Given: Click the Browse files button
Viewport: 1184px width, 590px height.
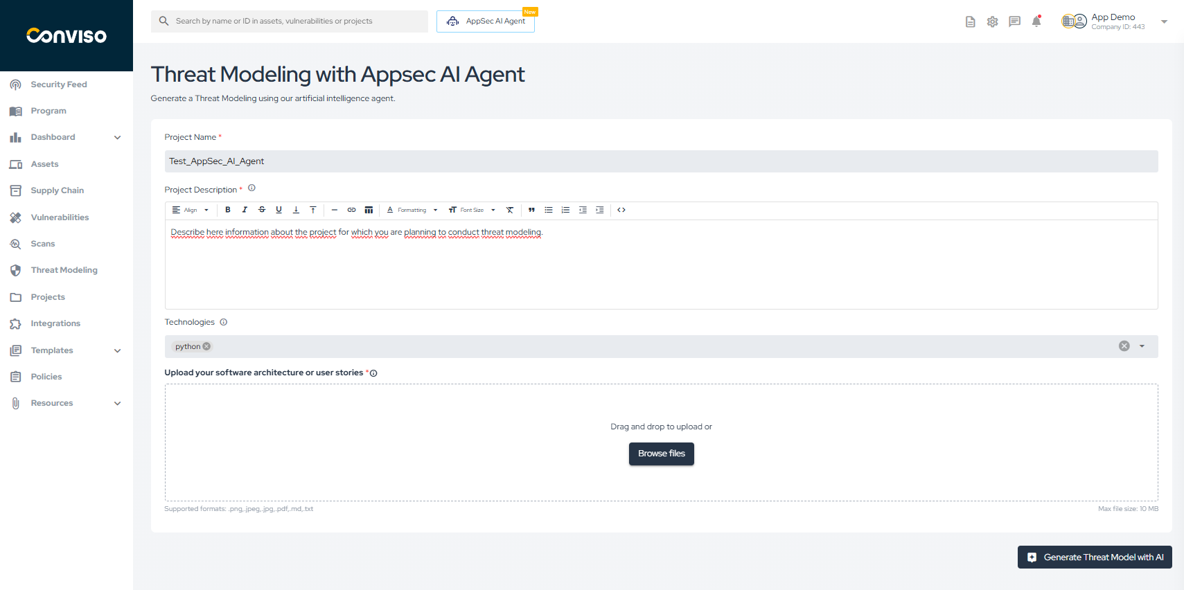Looking at the screenshot, I should tap(661, 454).
